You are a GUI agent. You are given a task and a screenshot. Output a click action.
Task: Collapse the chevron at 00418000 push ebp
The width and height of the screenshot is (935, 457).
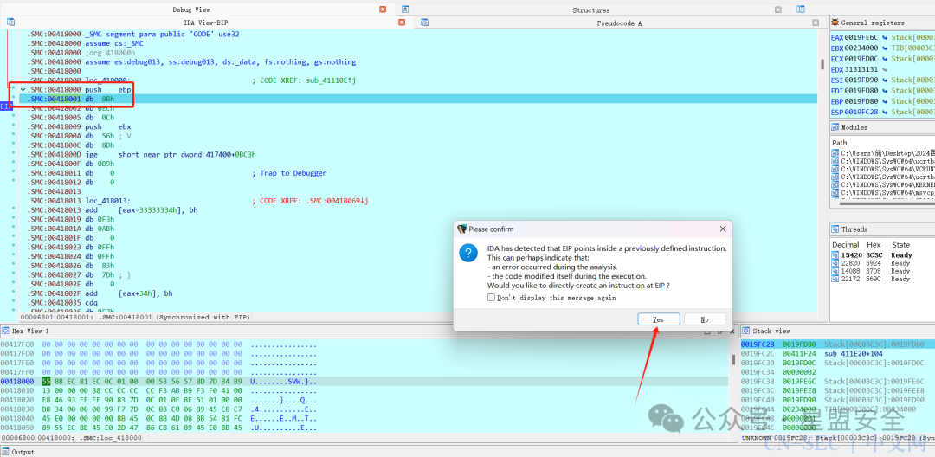pyautogui.click(x=23, y=89)
